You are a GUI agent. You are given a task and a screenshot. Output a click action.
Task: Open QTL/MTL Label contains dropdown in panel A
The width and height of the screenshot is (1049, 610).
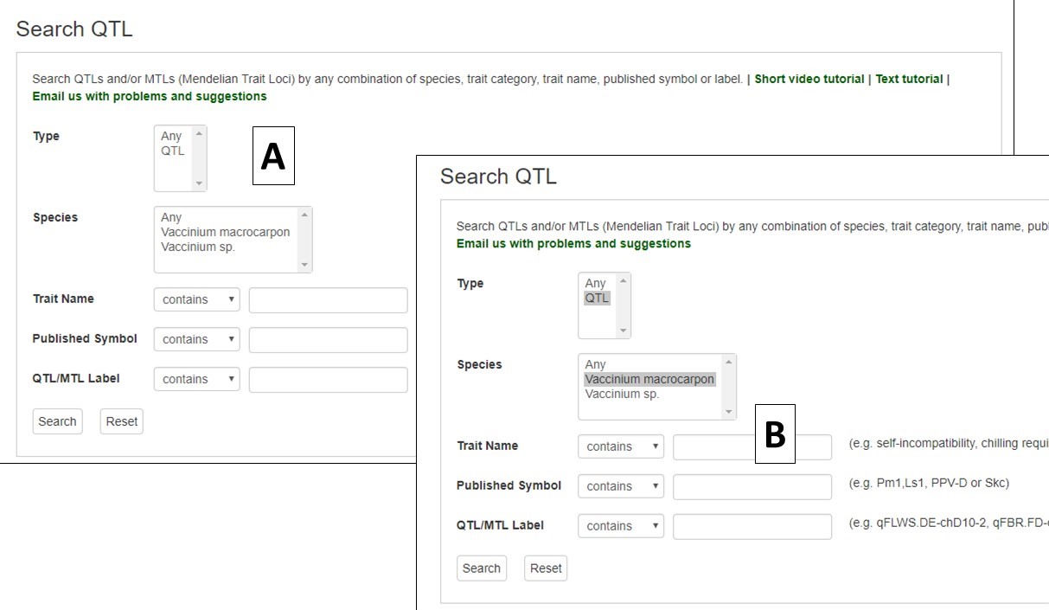197,379
